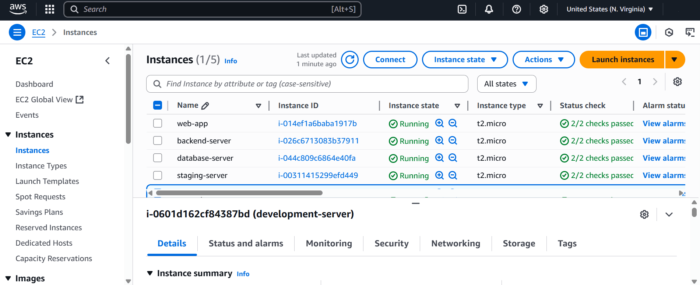700x285 pixels.
Task: Switch to the Networking tab
Action: [455, 243]
